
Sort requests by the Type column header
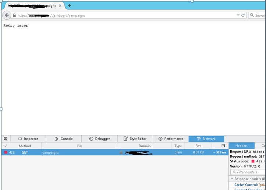click(x=178, y=146)
